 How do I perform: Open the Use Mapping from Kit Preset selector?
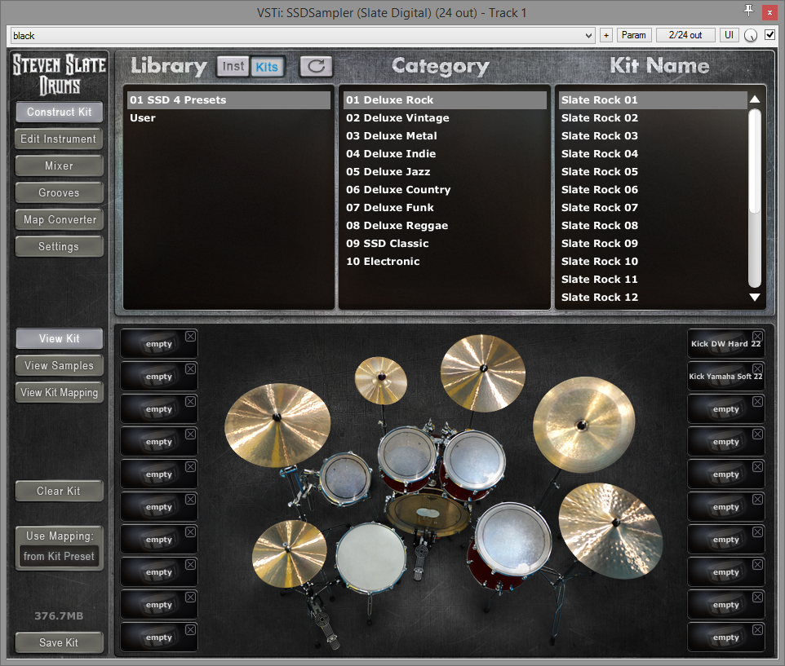pyautogui.click(x=59, y=556)
